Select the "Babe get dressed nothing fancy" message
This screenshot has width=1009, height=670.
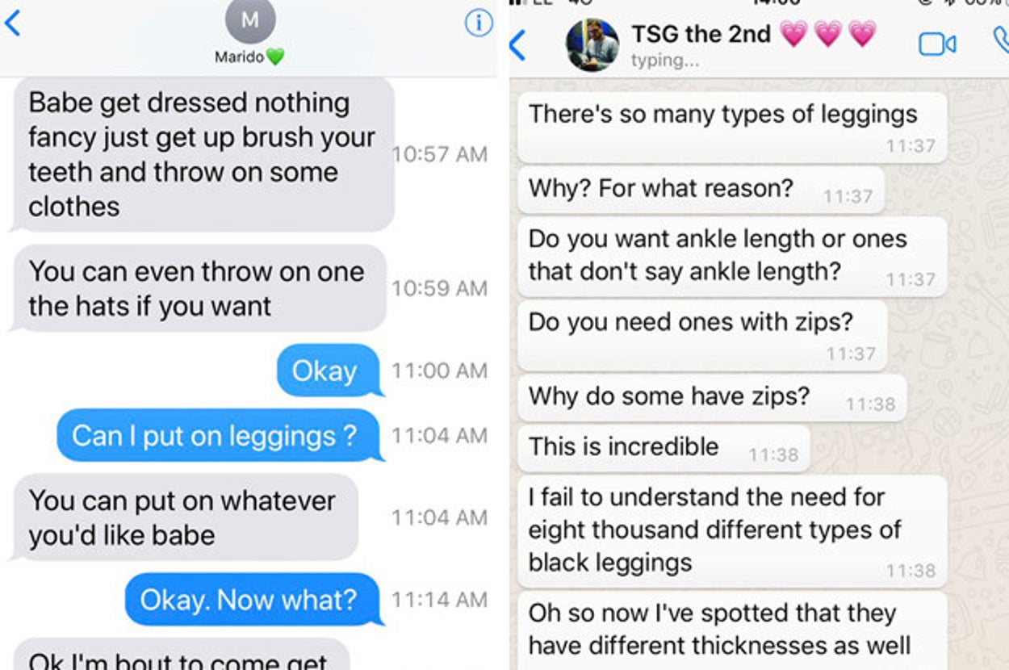pos(202,154)
